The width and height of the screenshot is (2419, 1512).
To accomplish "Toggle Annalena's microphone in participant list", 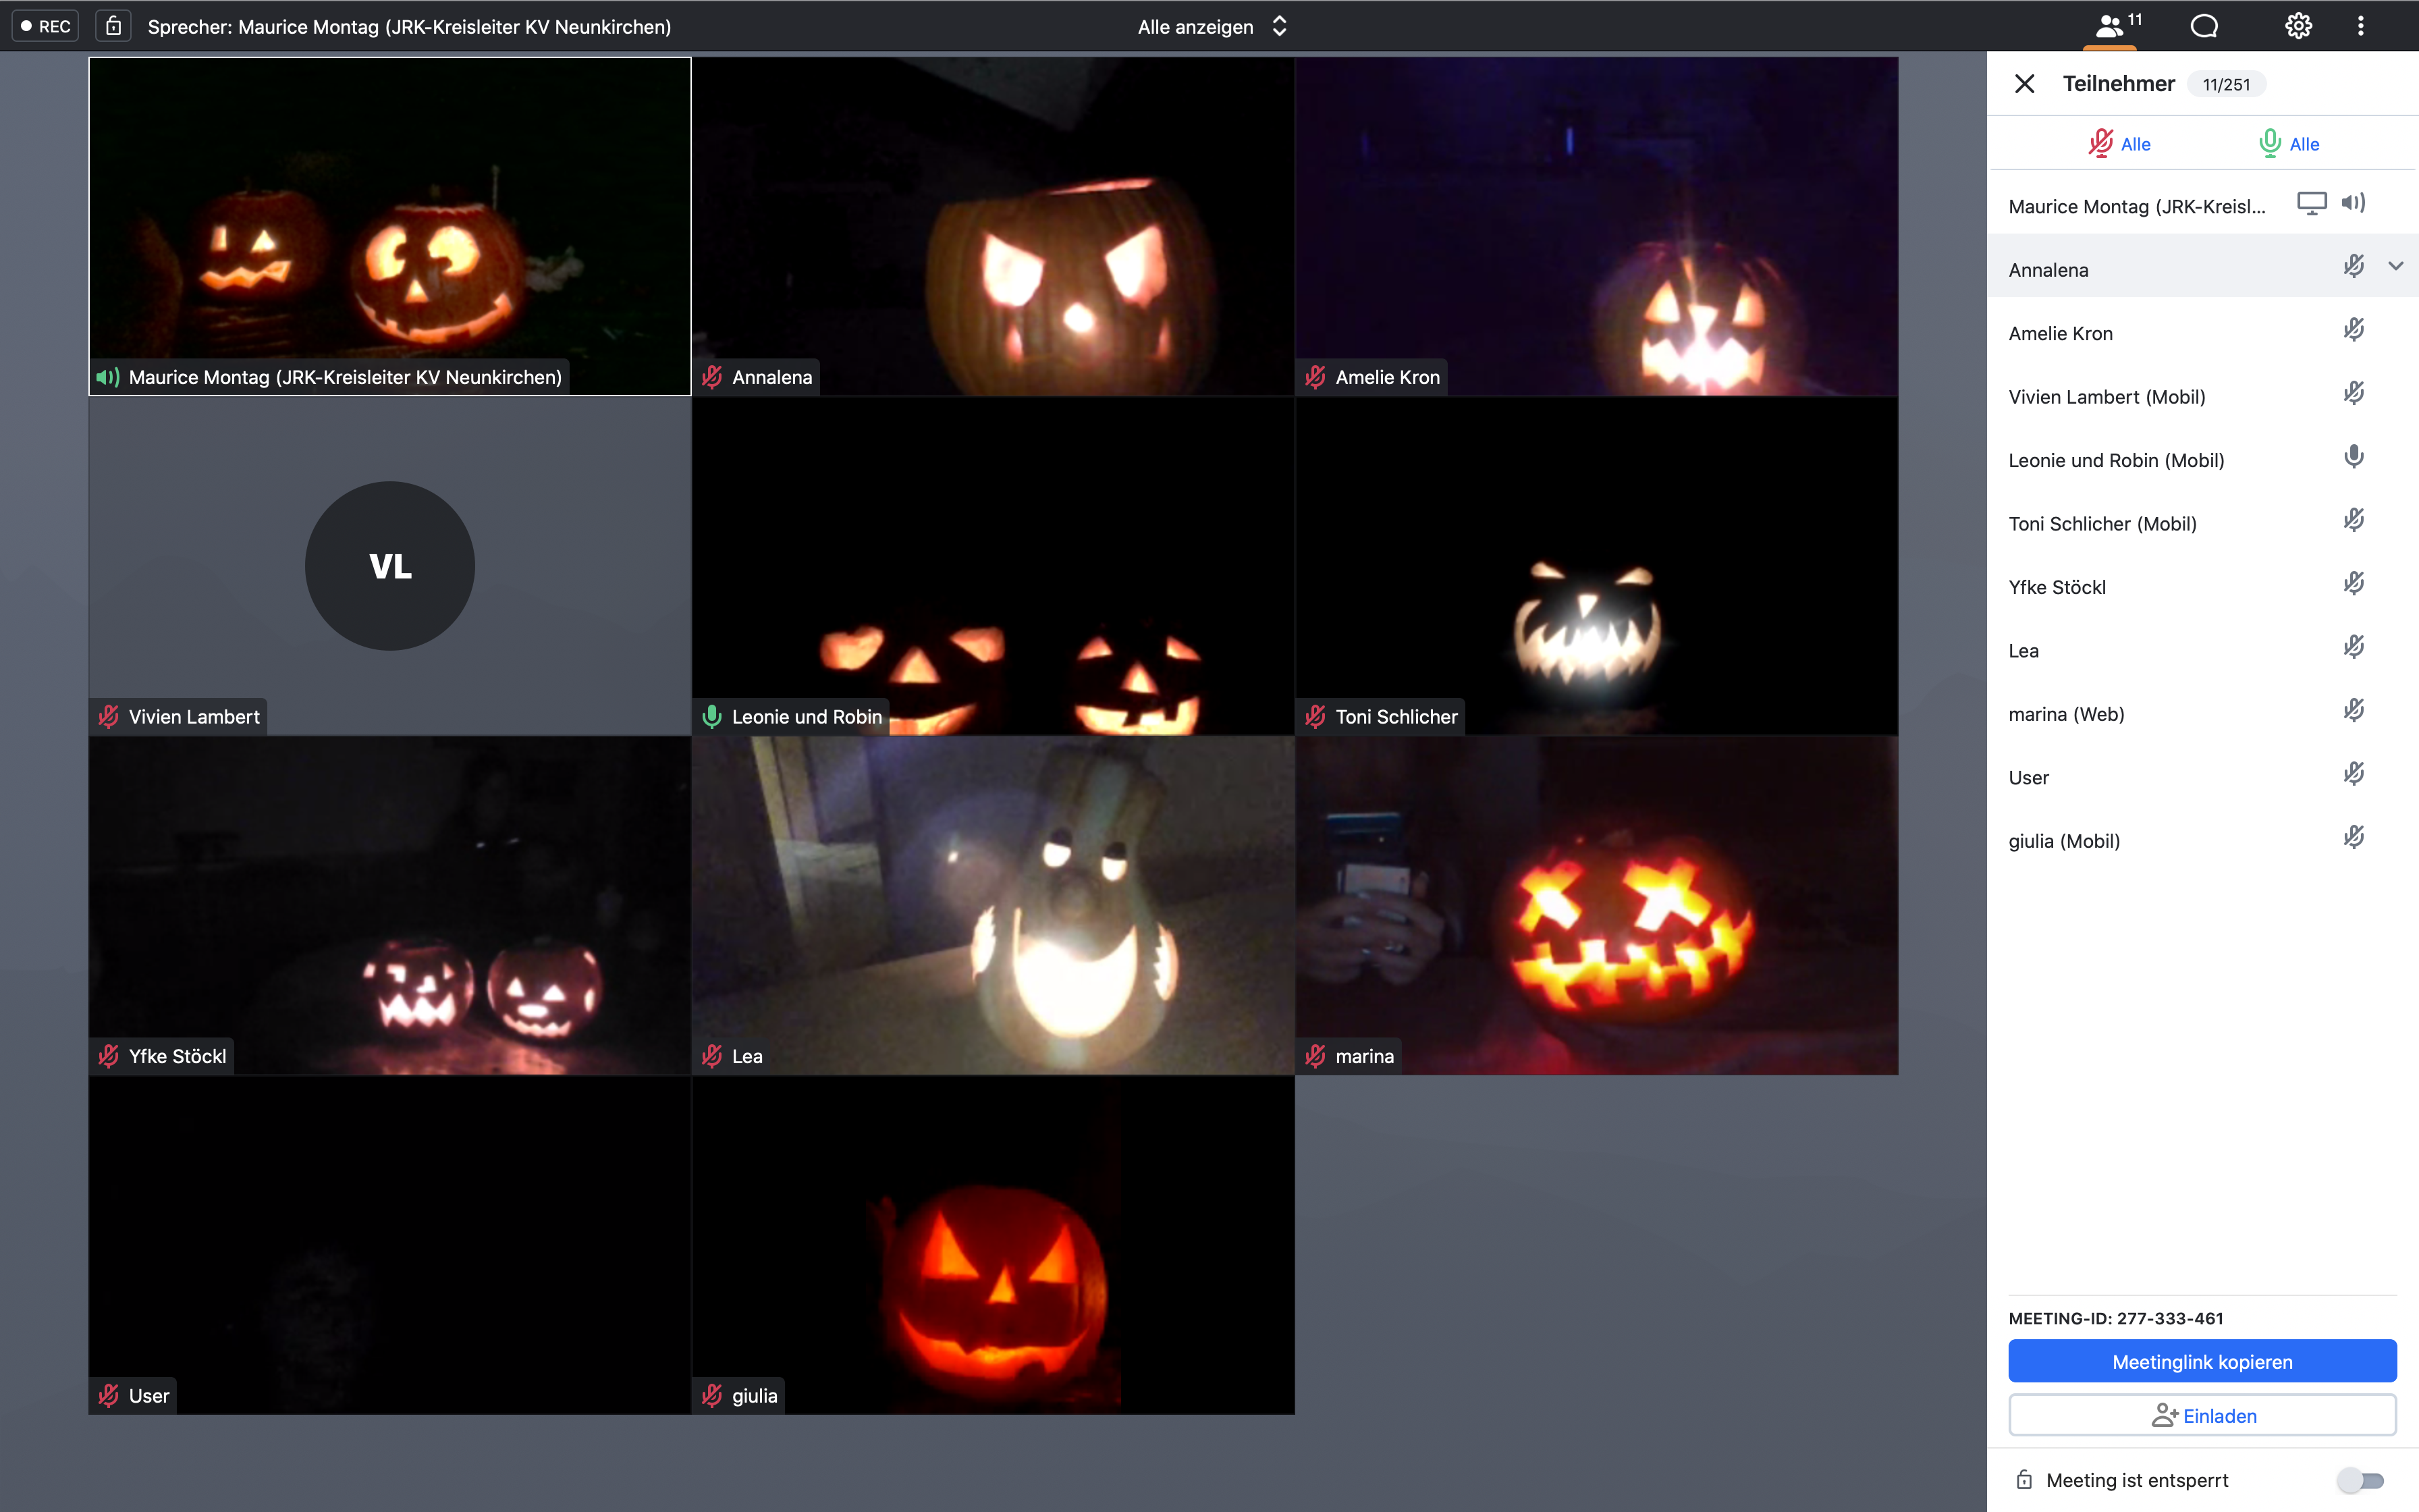I will pyautogui.click(x=2354, y=265).
